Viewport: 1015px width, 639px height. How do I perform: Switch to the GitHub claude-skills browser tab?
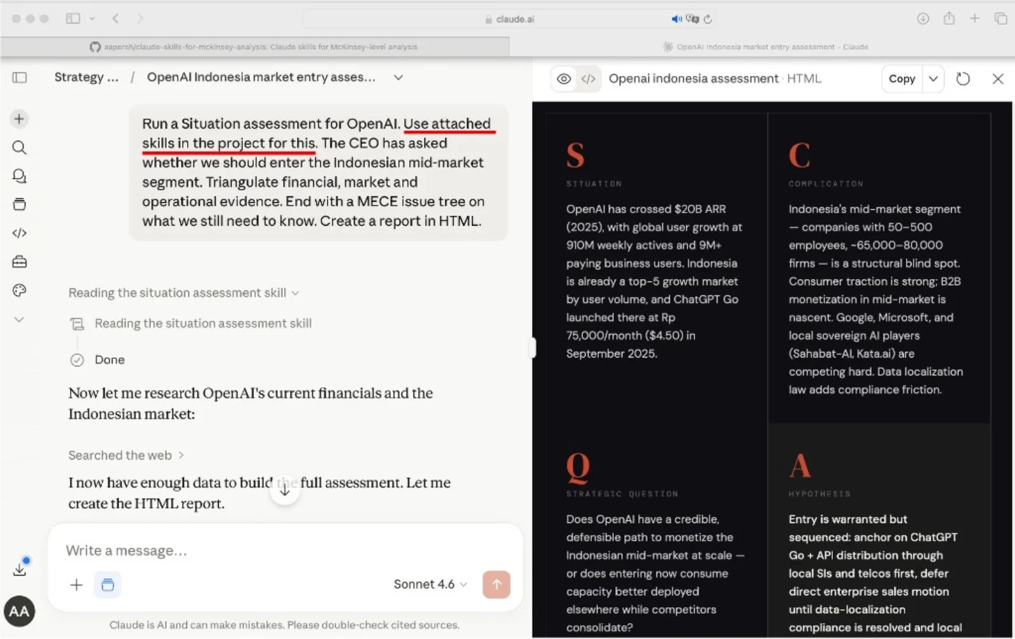click(x=254, y=47)
